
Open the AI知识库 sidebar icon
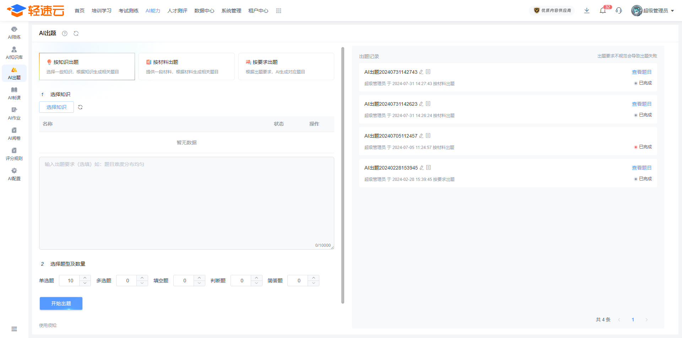tap(14, 52)
